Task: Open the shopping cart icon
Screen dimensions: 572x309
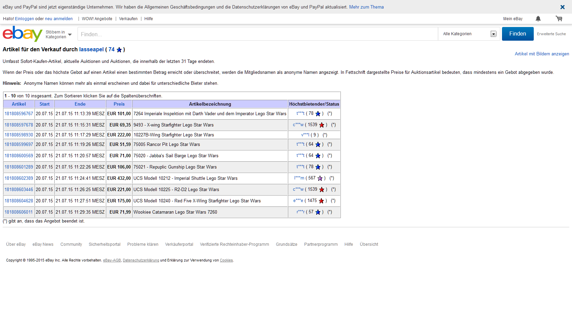Action: (559, 19)
